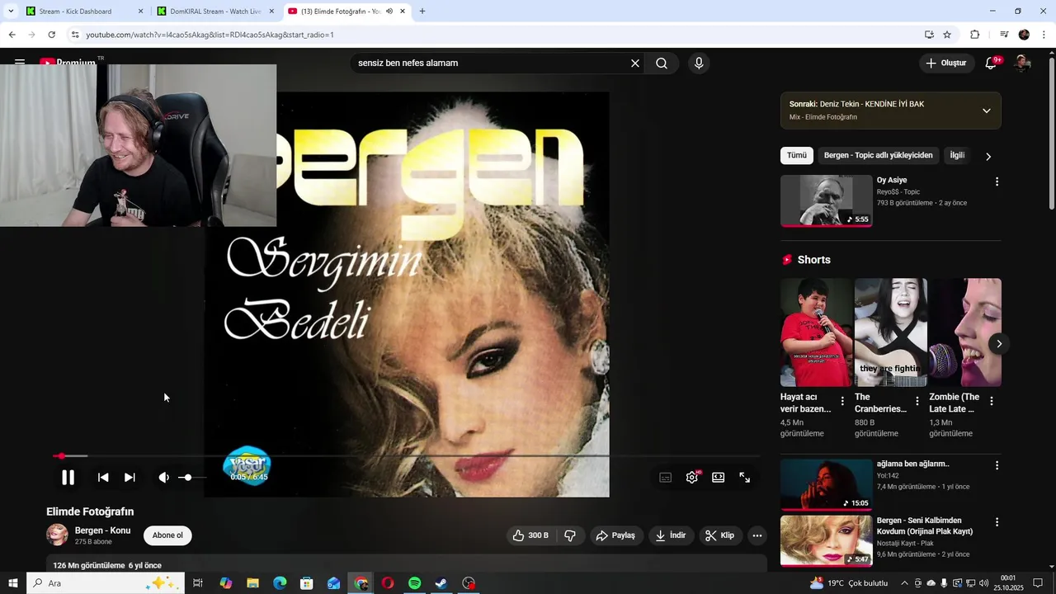Open the Seni Kalbimden Kovdum video thumbnail

[x=826, y=540]
